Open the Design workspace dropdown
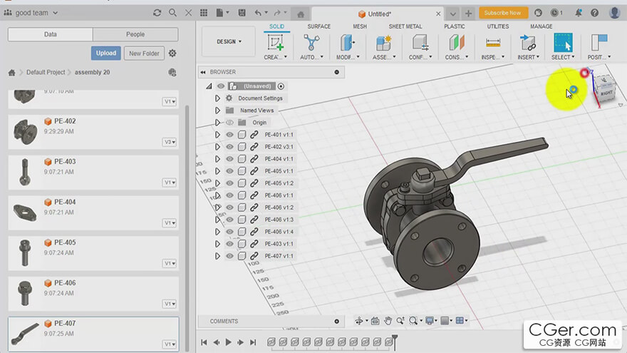Image resolution: width=627 pixels, height=353 pixels. click(x=229, y=41)
